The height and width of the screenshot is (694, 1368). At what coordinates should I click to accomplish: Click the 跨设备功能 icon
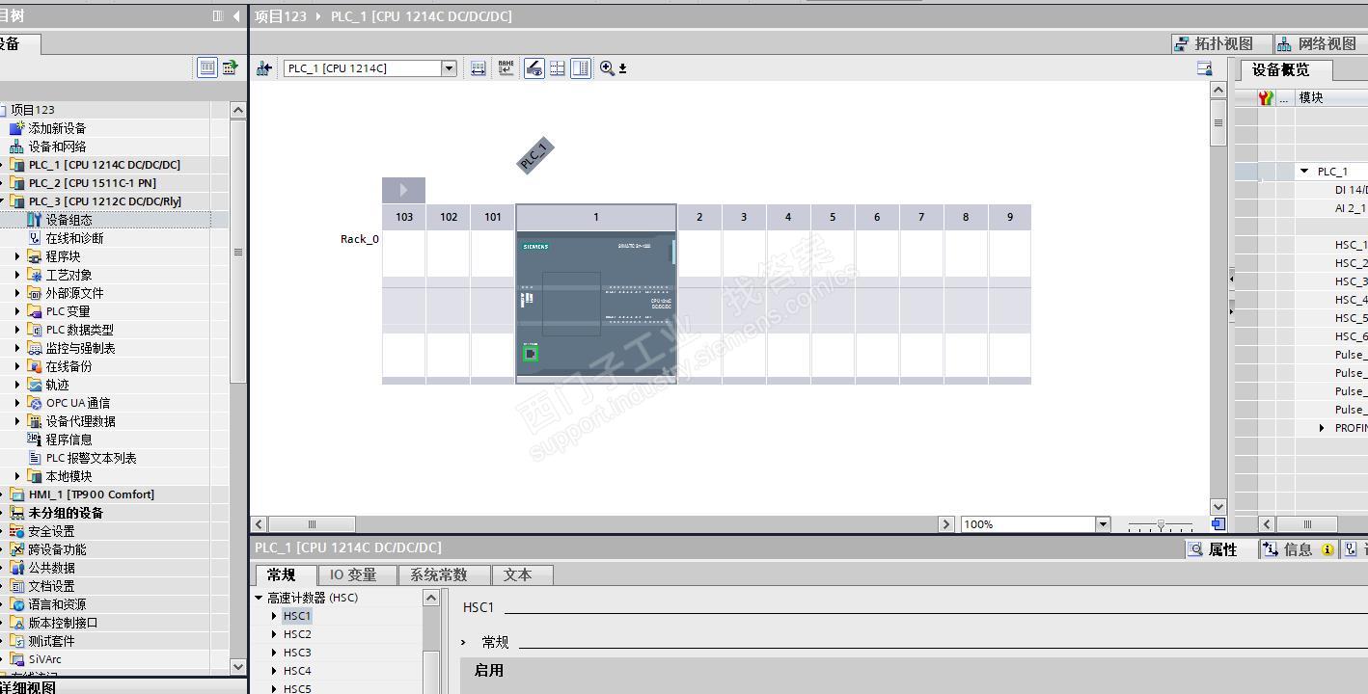point(16,549)
